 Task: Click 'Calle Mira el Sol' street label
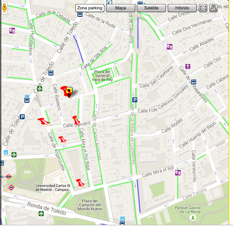click(158, 172)
